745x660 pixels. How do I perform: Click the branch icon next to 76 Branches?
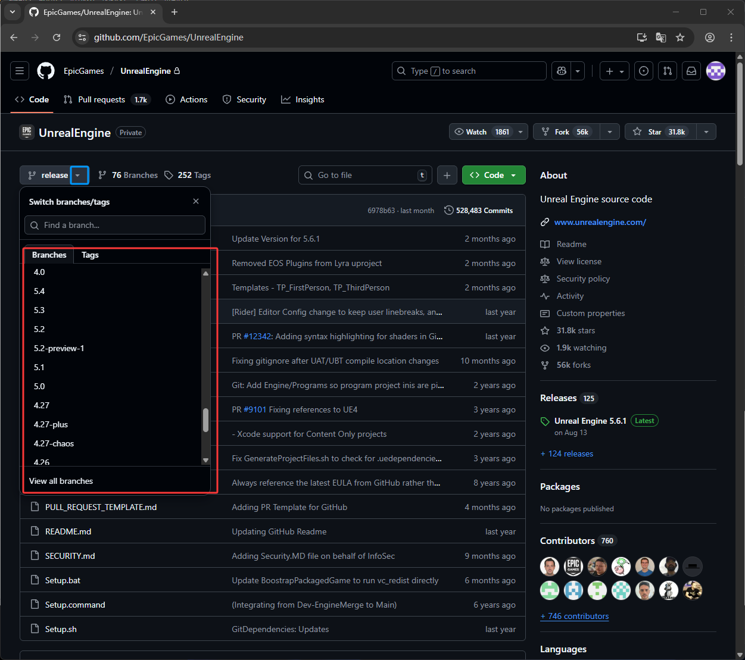pyautogui.click(x=102, y=175)
